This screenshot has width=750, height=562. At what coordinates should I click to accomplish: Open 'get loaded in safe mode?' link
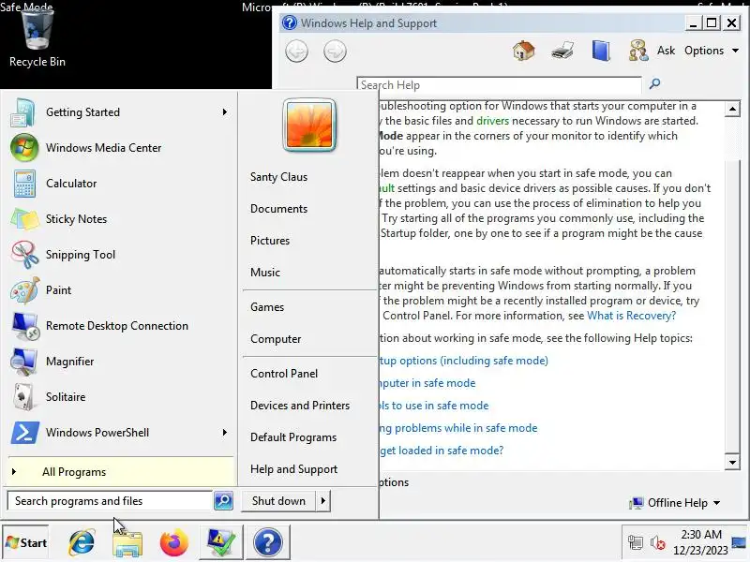tap(442, 451)
